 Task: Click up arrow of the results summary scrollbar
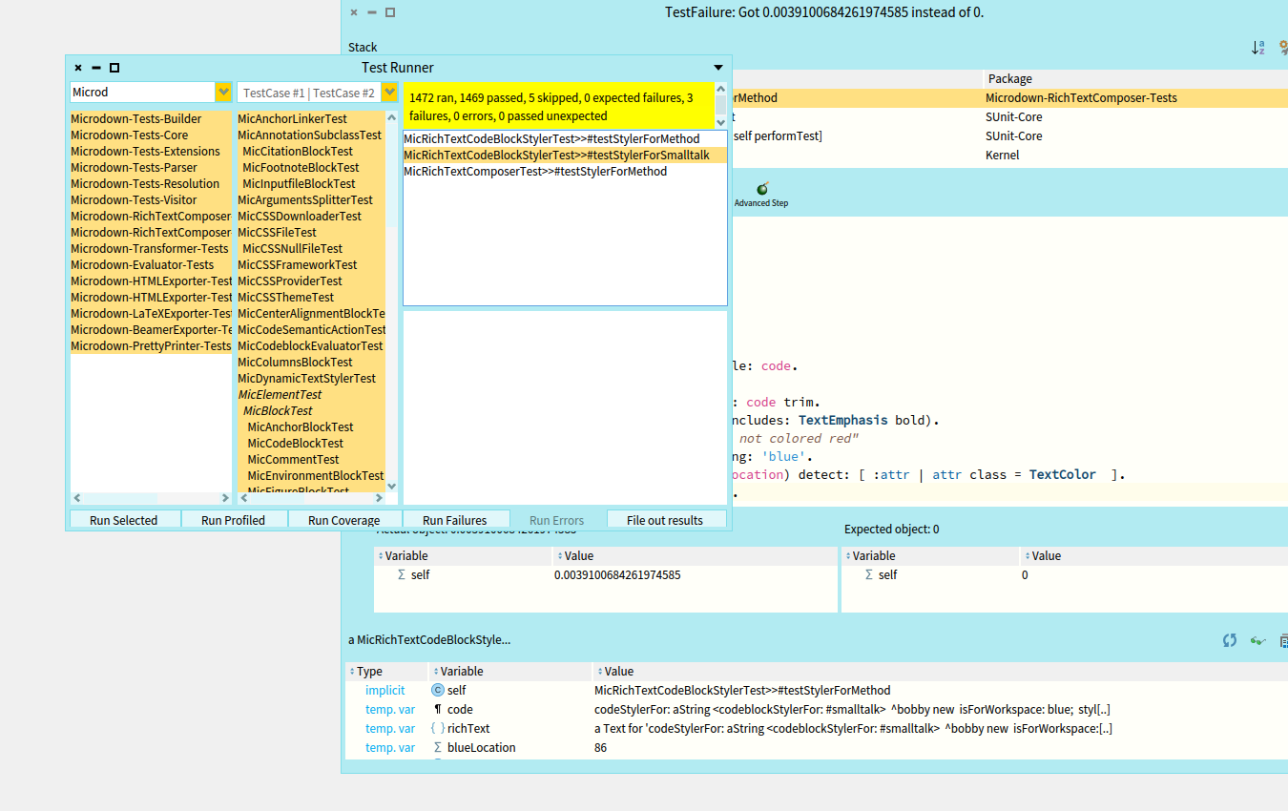point(721,90)
